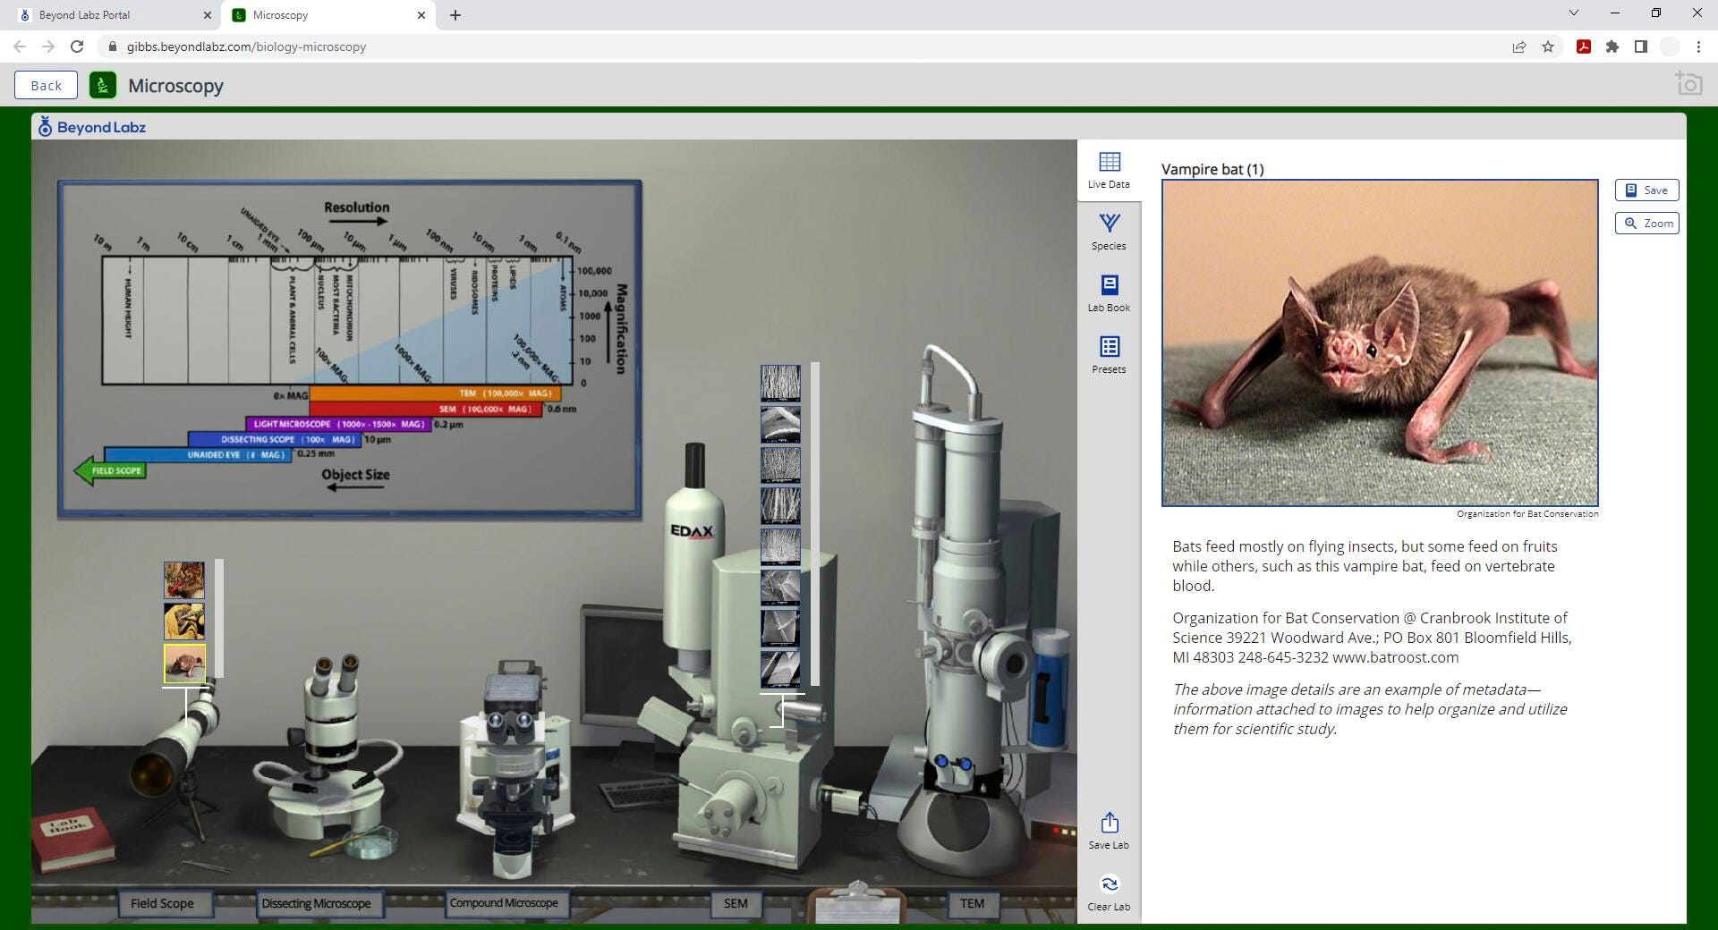Click the top SEM sample thumbnail
The image size is (1718, 930).
click(x=780, y=383)
